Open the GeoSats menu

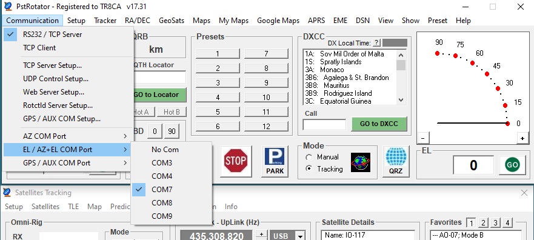click(x=172, y=21)
